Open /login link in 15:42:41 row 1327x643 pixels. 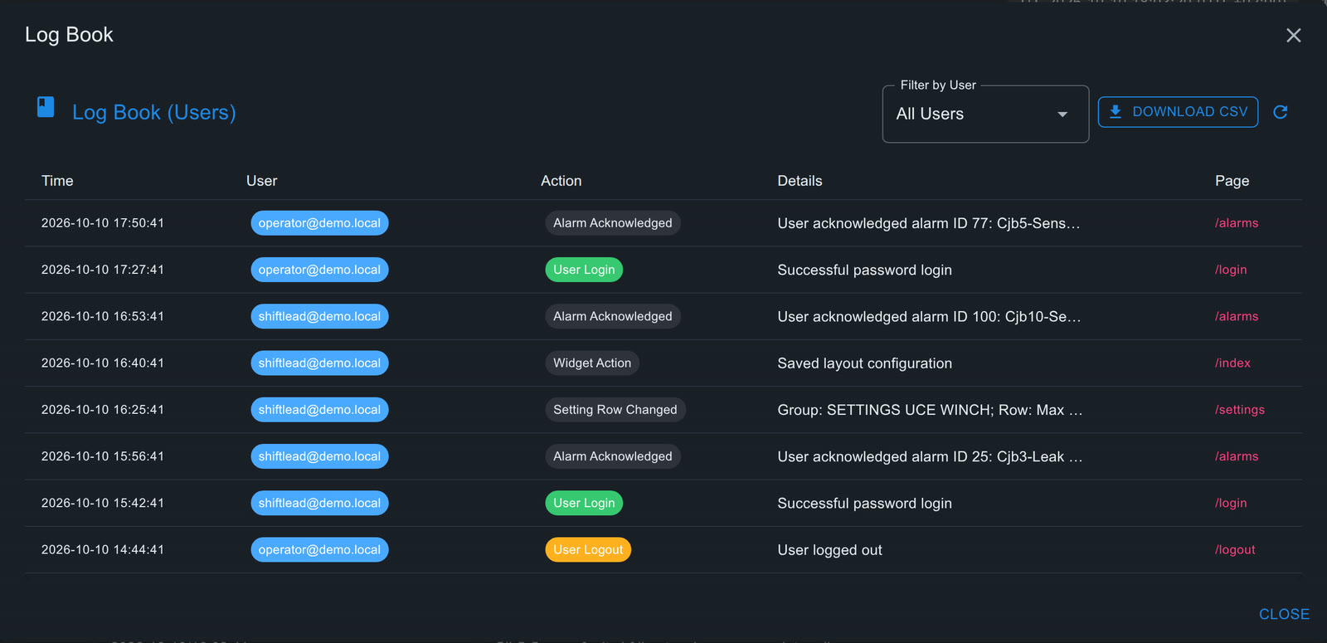point(1231,503)
